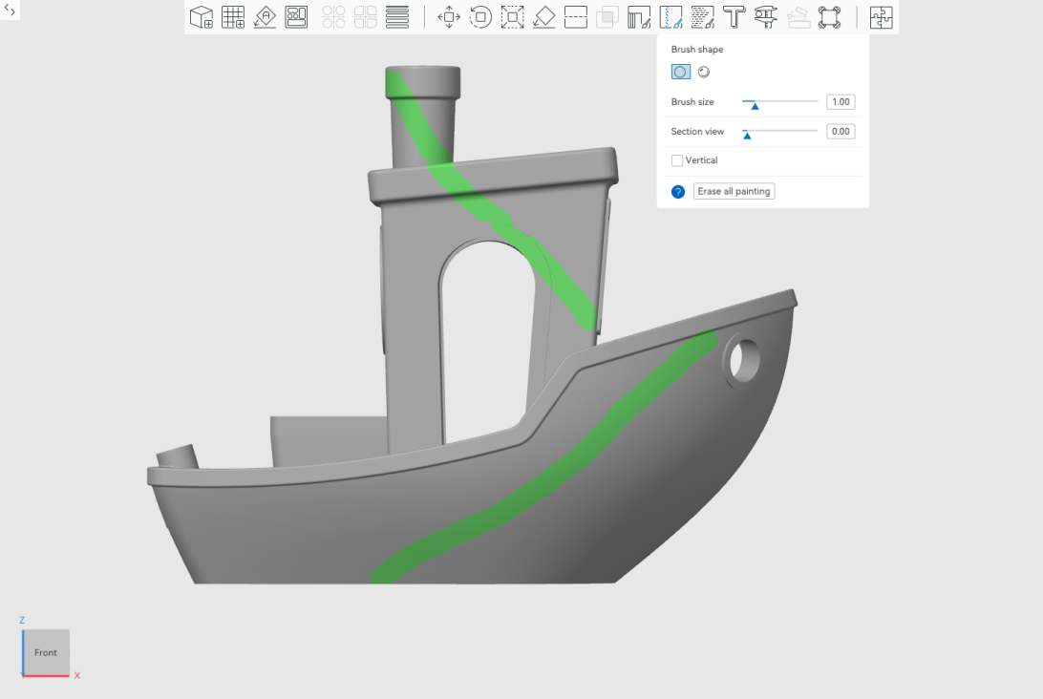This screenshot has width=1043, height=699.
Task: Activate the paint-on supports brush
Action: 639,16
